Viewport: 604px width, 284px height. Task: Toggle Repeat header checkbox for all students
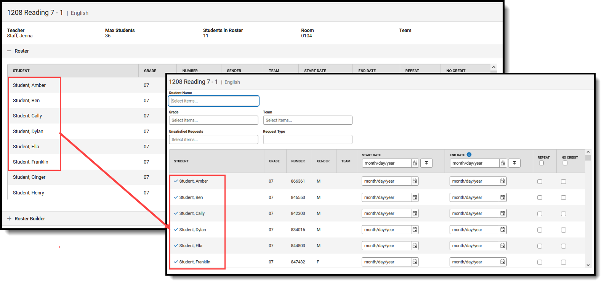(x=542, y=163)
